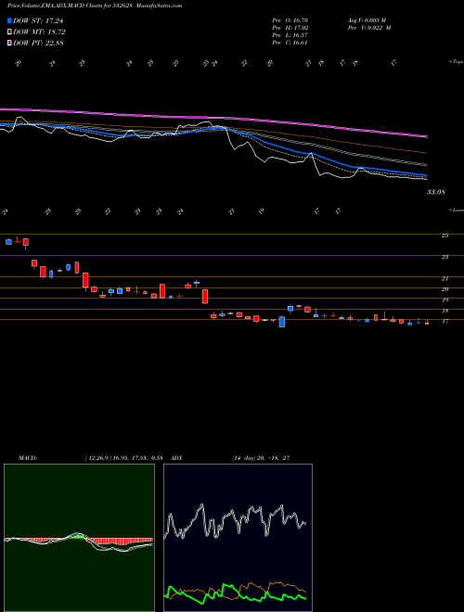
Task: Click the white DOW MT legend swatch
Action: click(9, 32)
